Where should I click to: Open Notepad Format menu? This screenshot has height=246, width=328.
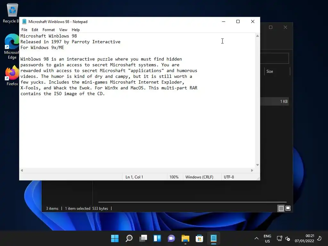click(x=49, y=30)
